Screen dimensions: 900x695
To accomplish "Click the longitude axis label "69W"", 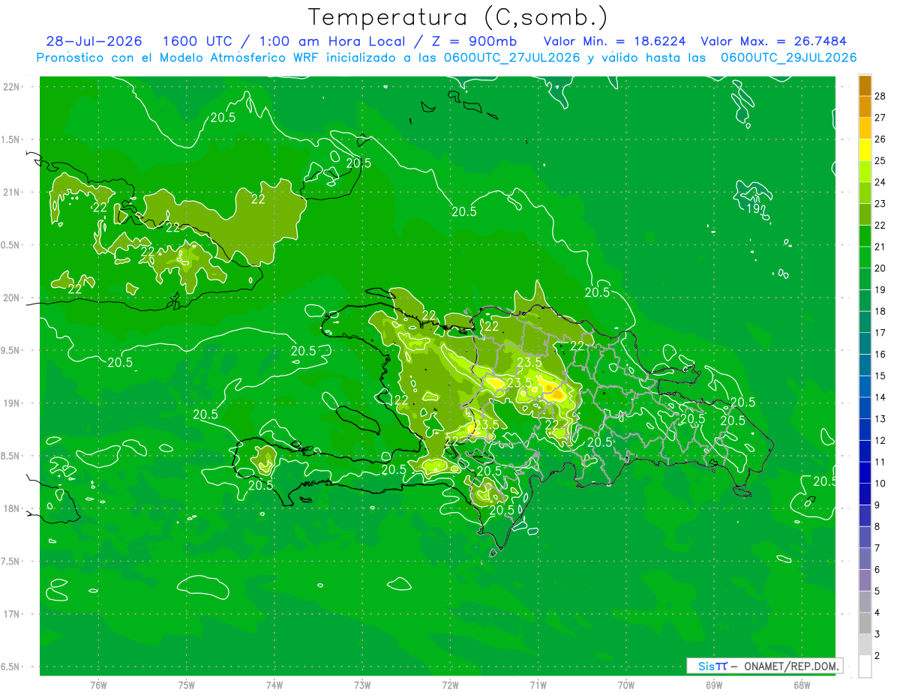I will tap(714, 685).
